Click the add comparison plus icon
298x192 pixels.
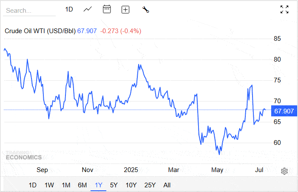pyautogui.click(x=125, y=9)
